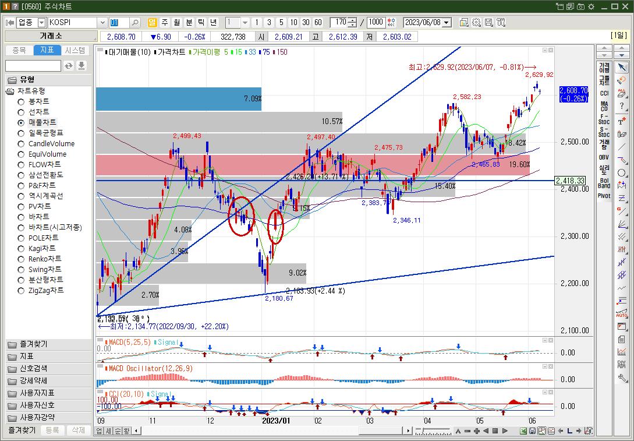The height and width of the screenshot is (441, 634).
Task: Select ZigZag차트 chart type
Action: click(41, 291)
